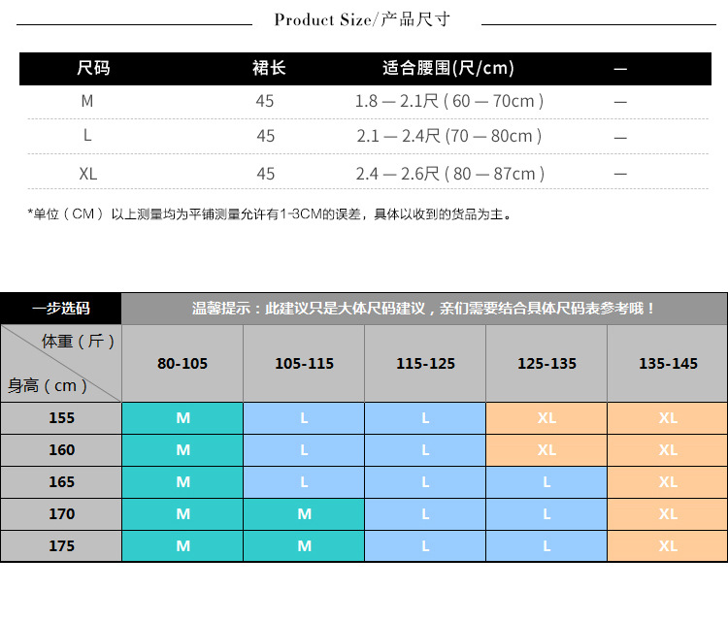Select the XL size row label in the top table

point(87,174)
